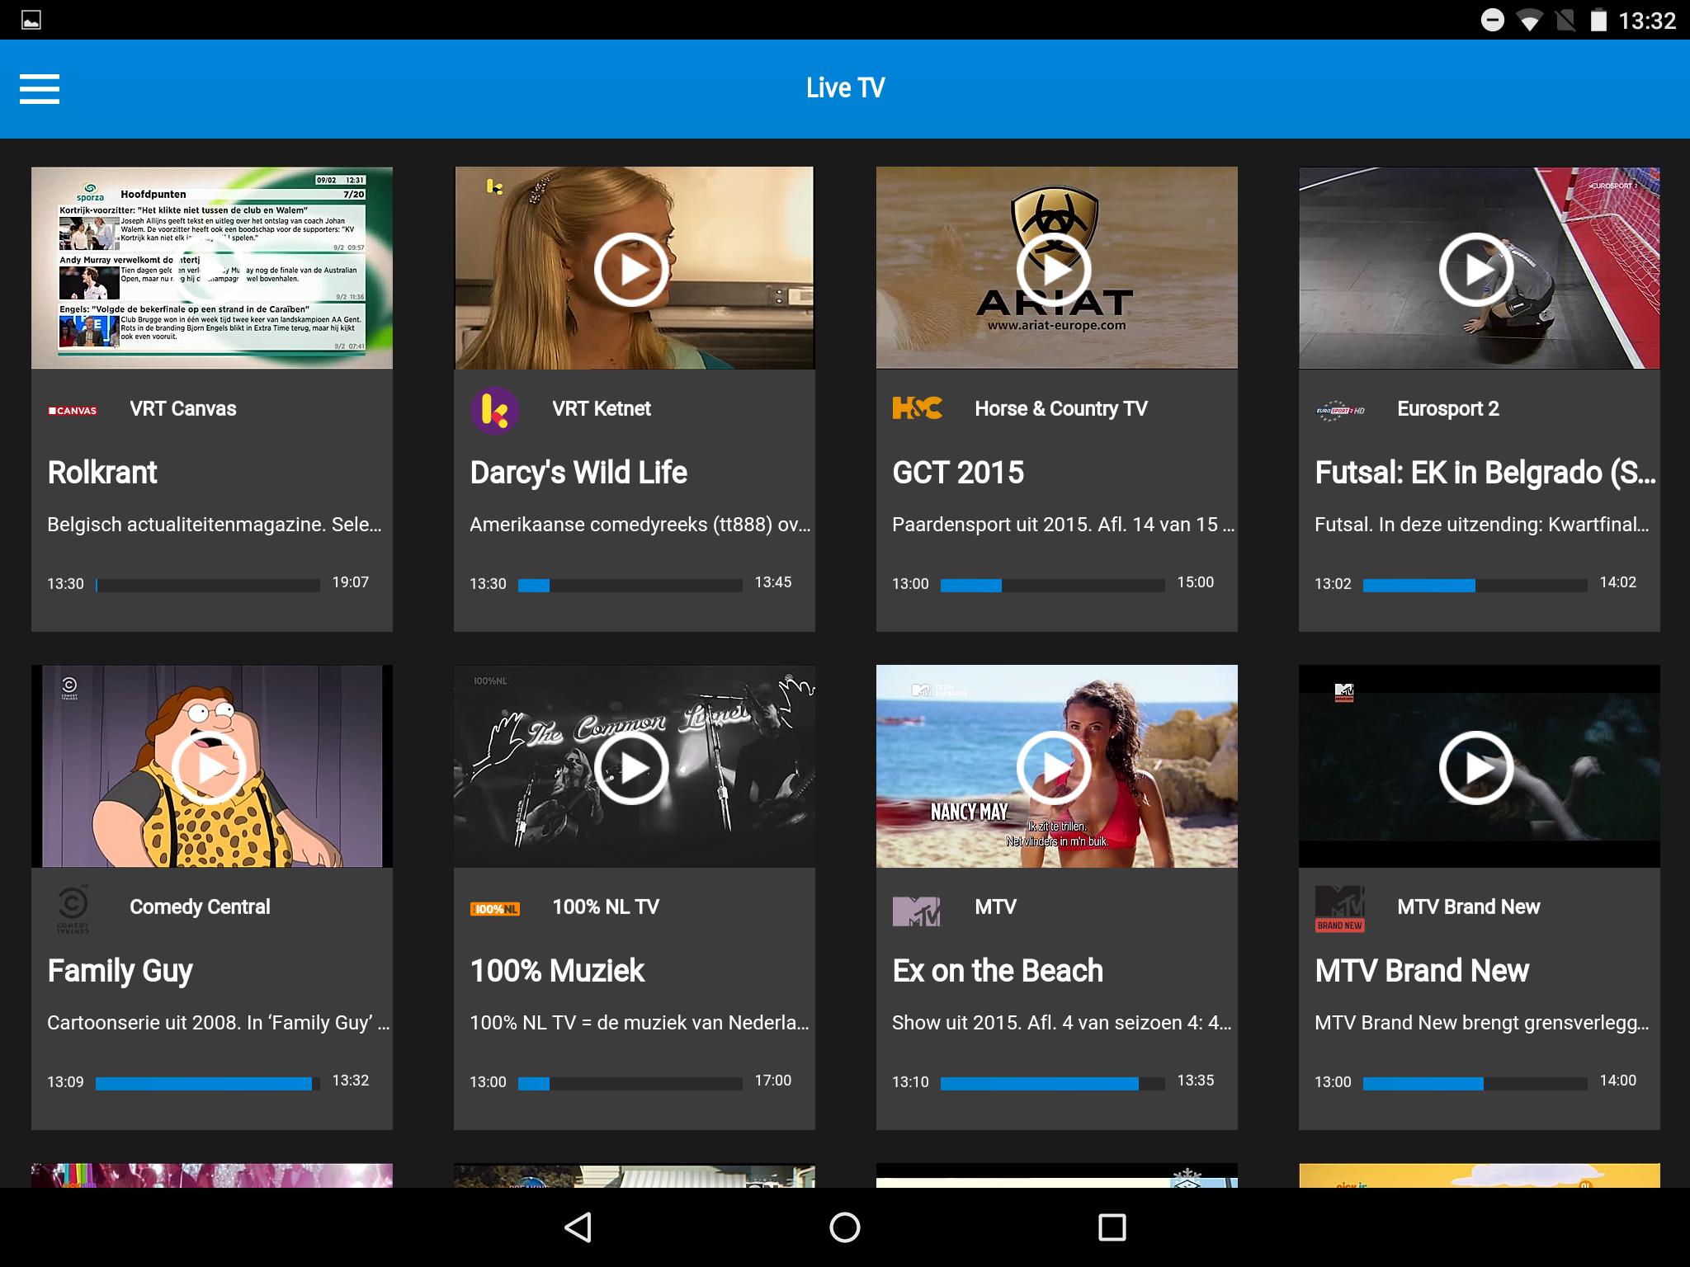Select the 100% Muziek program title
Image resolution: width=1690 pixels, height=1267 pixels.
coord(557,971)
